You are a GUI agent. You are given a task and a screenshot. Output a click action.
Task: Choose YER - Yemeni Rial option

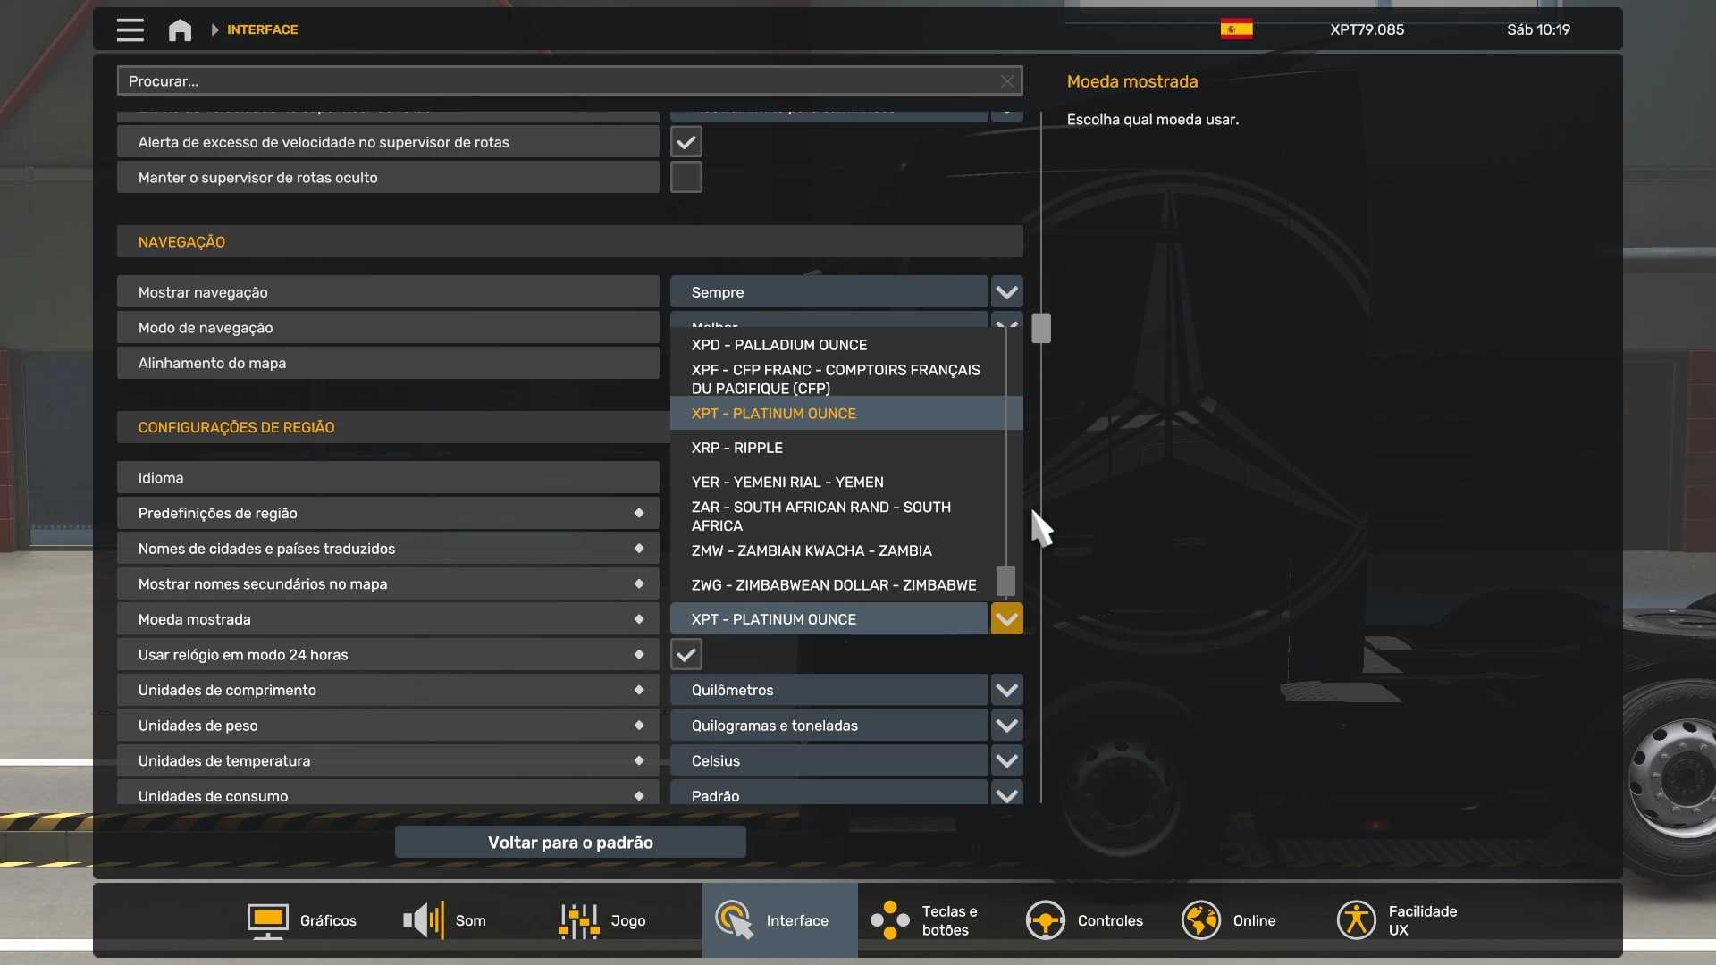[786, 482]
